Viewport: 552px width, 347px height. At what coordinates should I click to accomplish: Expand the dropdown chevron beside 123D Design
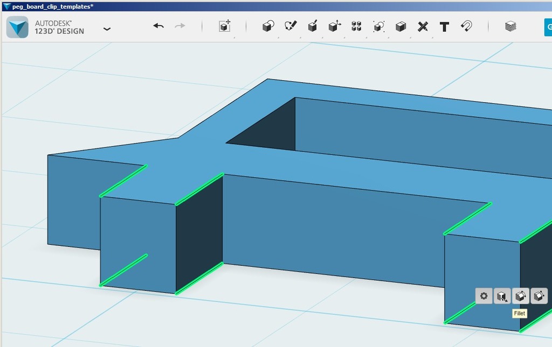click(x=107, y=29)
